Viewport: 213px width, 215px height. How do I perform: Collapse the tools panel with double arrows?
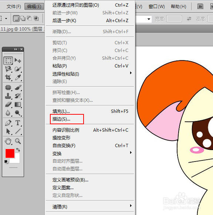pos(16,49)
